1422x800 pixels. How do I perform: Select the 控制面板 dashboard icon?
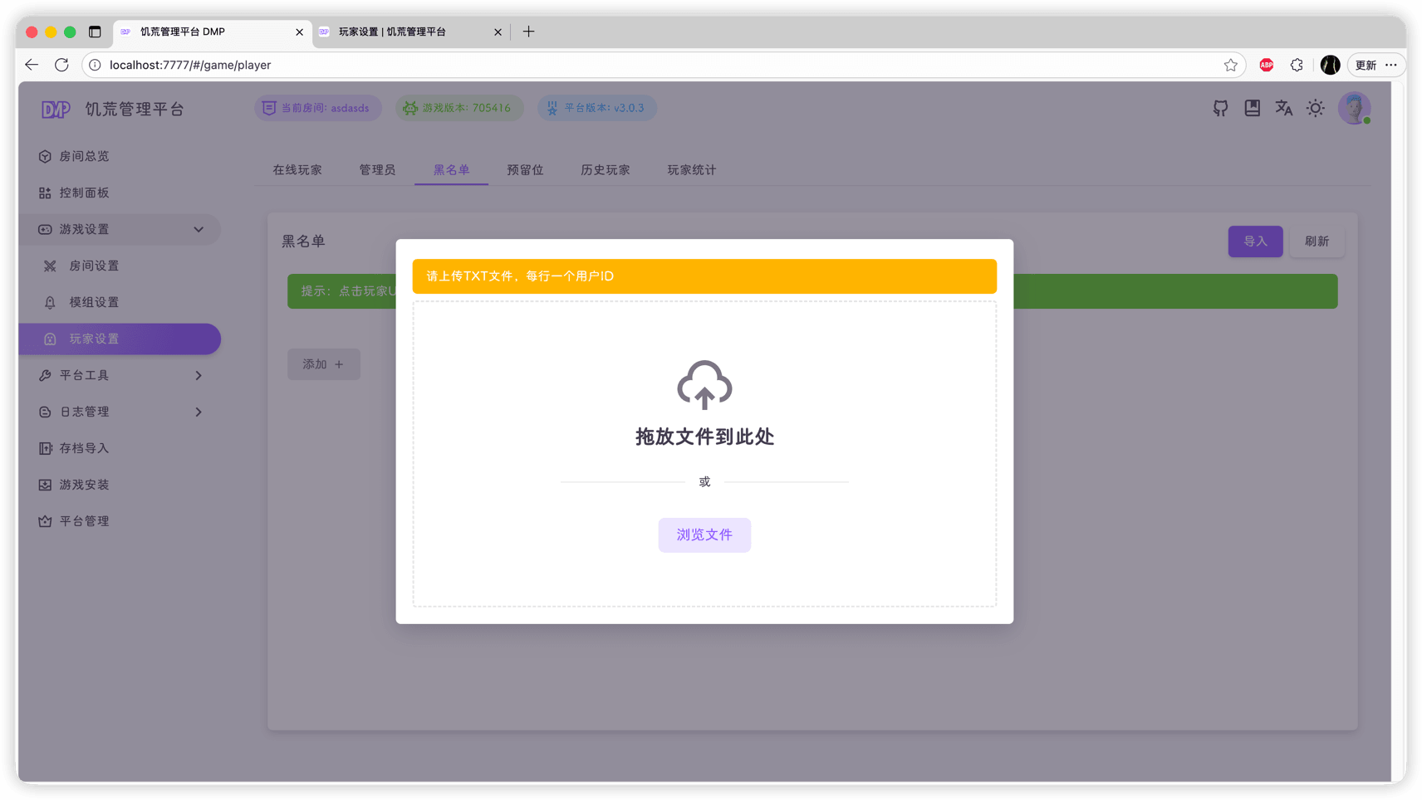(45, 193)
